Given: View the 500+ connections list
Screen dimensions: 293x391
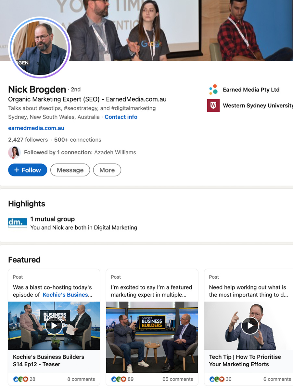Looking at the screenshot, I should (78, 140).
